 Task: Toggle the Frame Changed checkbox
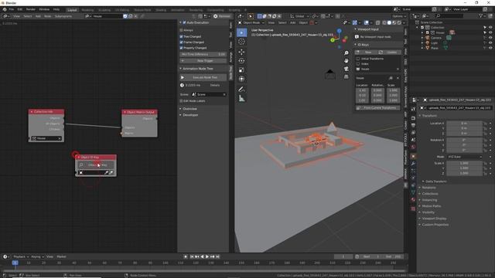tap(182, 42)
